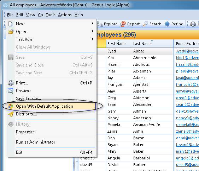Click the Distribute paper plane icon
199x171 pixels.
click(x=11, y=114)
